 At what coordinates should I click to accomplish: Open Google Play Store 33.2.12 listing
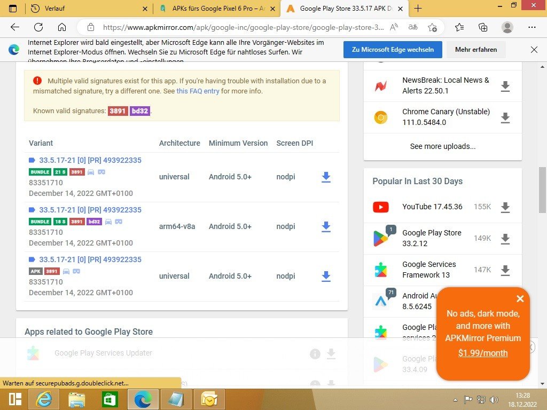point(432,238)
